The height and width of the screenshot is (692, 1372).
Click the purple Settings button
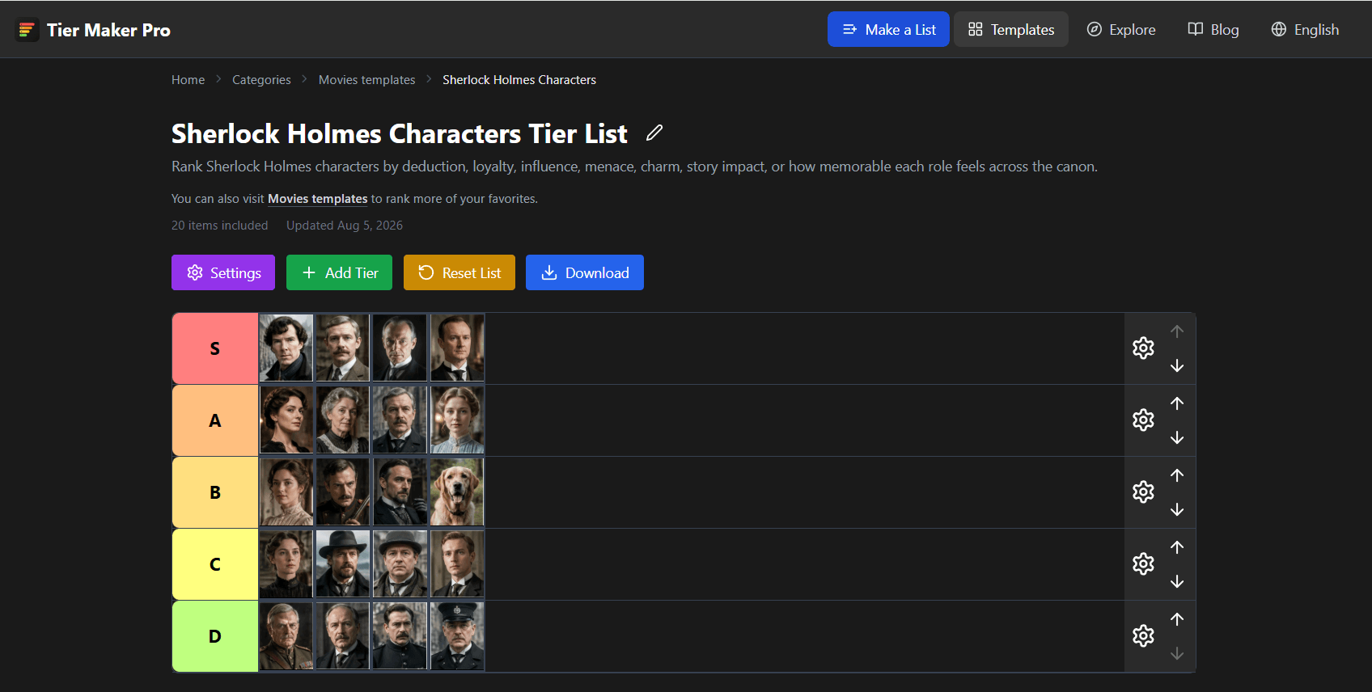[223, 272]
